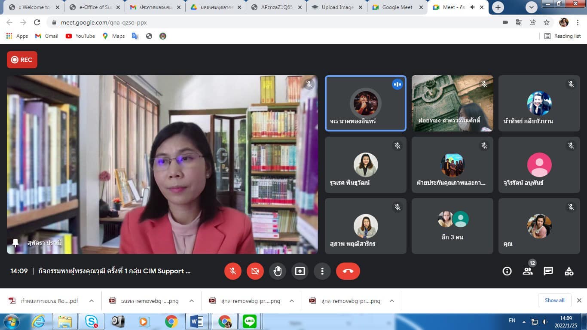Raise hand in the meeting
The width and height of the screenshot is (587, 330).
pos(278,271)
